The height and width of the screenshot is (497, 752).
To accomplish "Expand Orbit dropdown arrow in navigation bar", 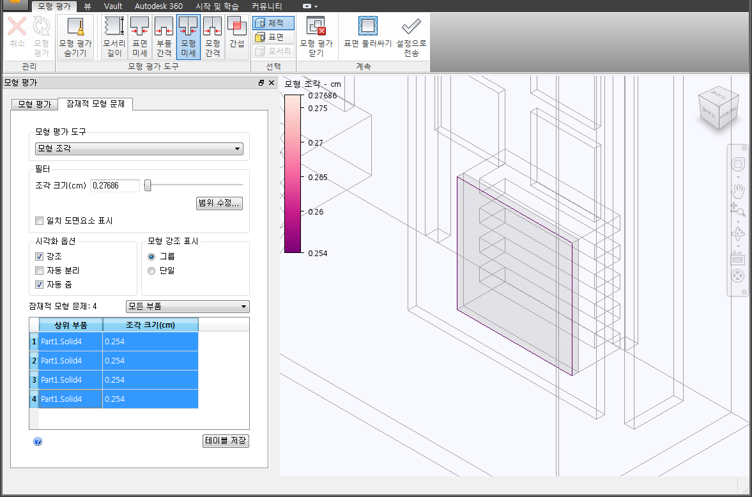I will coord(738,245).
